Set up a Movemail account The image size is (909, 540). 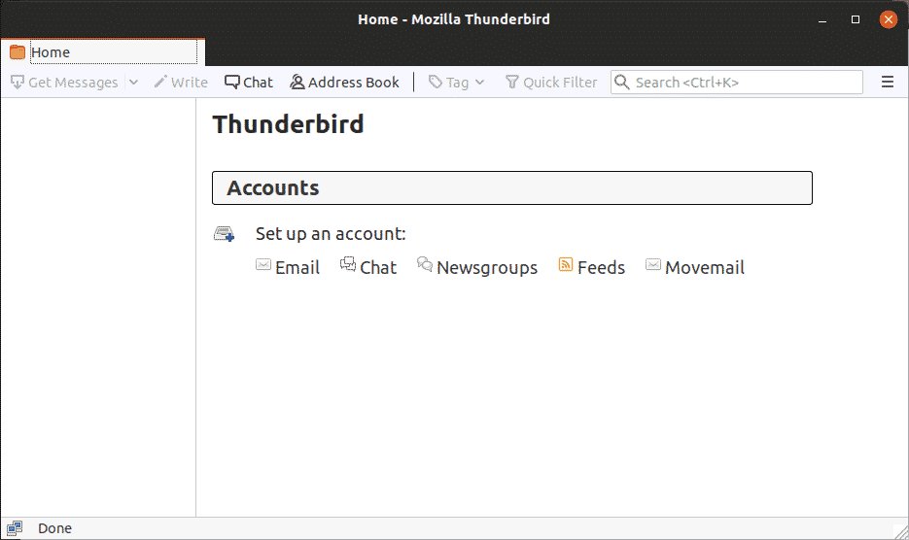point(695,267)
